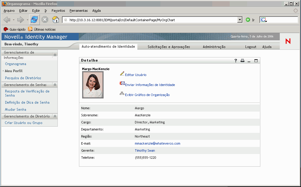Switch to Solicitações e Aprovações tab

169,47
